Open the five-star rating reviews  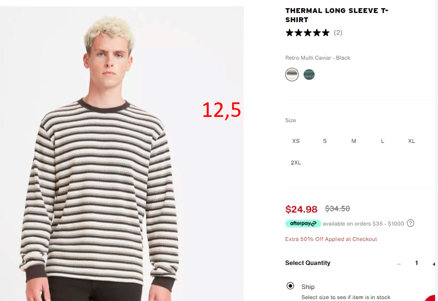tap(307, 33)
